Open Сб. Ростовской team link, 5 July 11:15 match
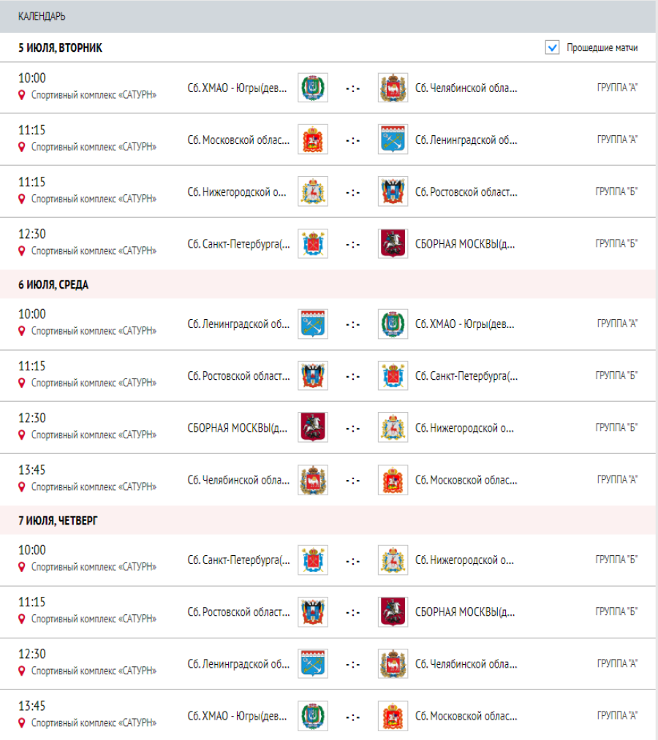 pyautogui.click(x=466, y=191)
